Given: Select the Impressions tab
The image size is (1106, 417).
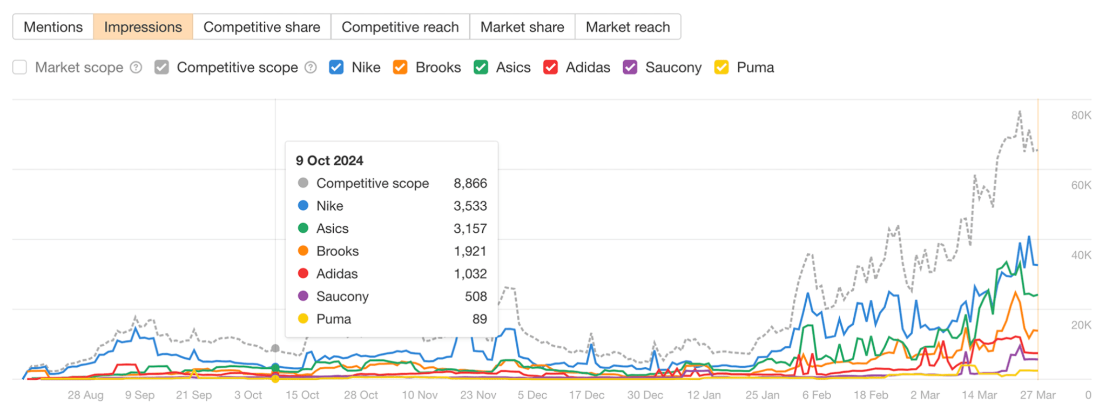Looking at the screenshot, I should point(143,27).
